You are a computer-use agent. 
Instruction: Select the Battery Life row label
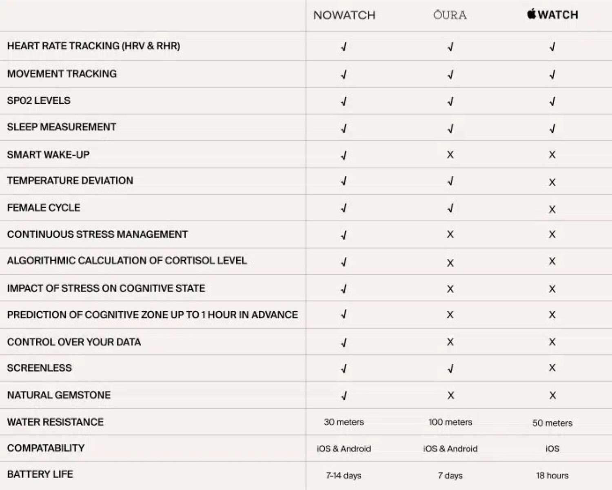[x=40, y=474]
